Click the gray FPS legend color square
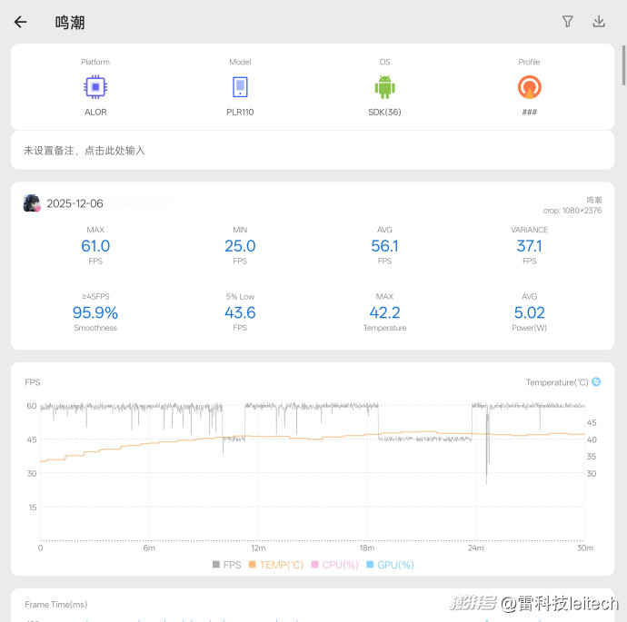Screen dimensions: 627x622 click(216, 565)
